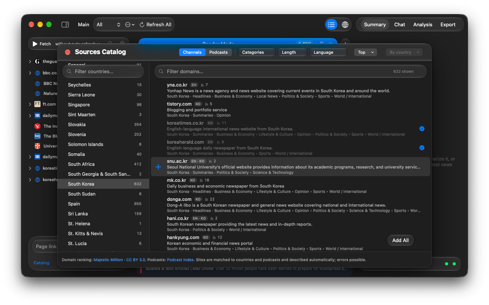Open the All filter popup
Screen dimensions: 489x305
(x=108, y=24)
